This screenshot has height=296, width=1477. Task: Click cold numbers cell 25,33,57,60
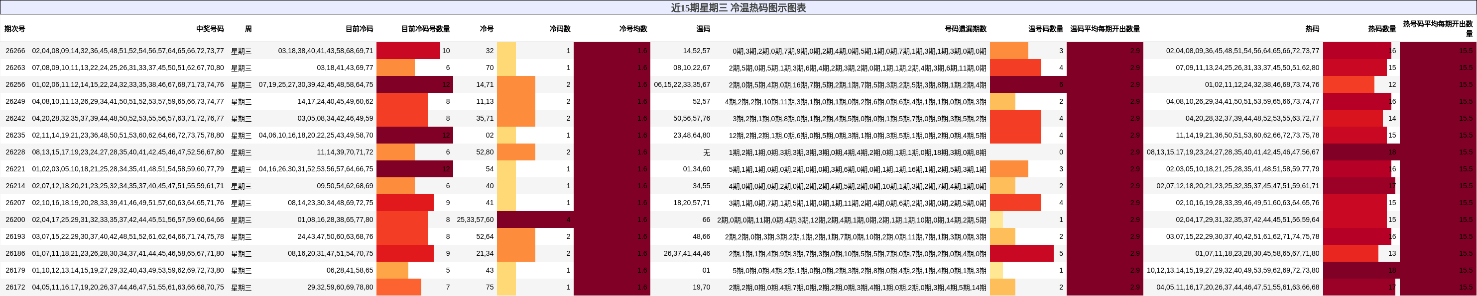[x=476, y=220]
